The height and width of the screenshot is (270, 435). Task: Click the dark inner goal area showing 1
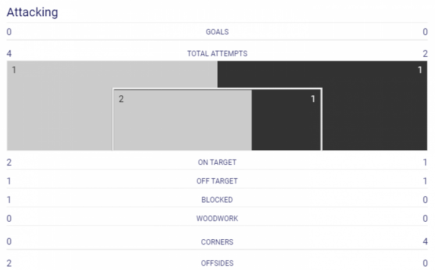click(x=286, y=120)
